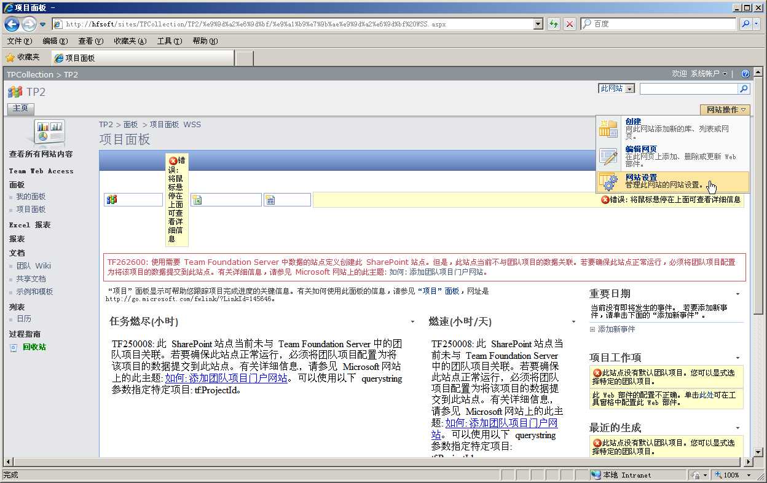This screenshot has width=767, height=483.
Task: Click the 此处 link in web part error
Action: point(706,395)
